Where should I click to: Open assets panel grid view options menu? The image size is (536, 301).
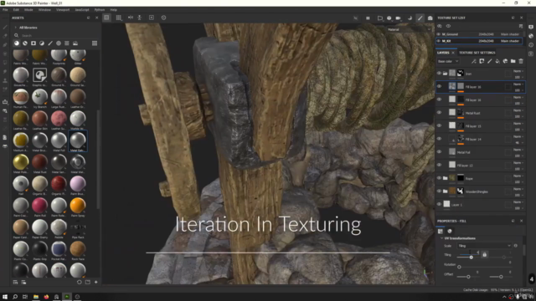coord(95,43)
